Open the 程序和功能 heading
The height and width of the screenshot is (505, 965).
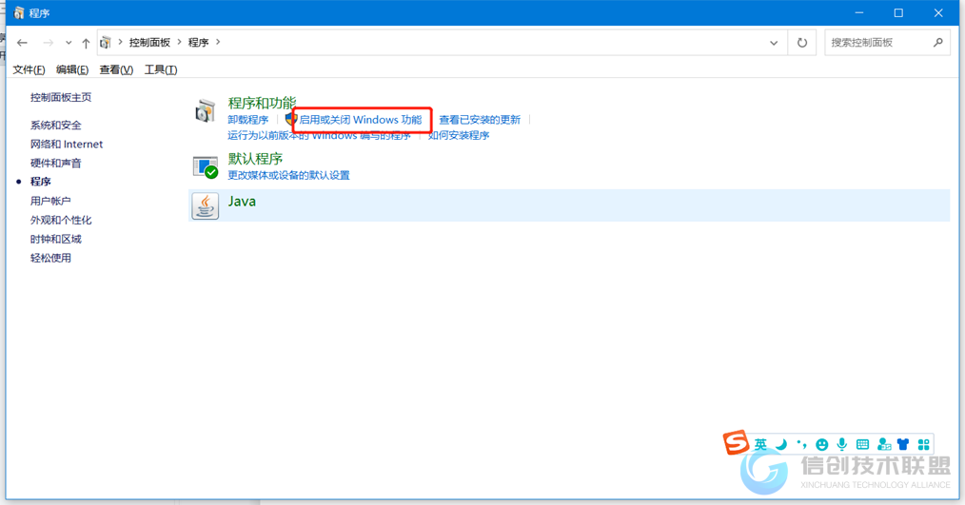262,103
